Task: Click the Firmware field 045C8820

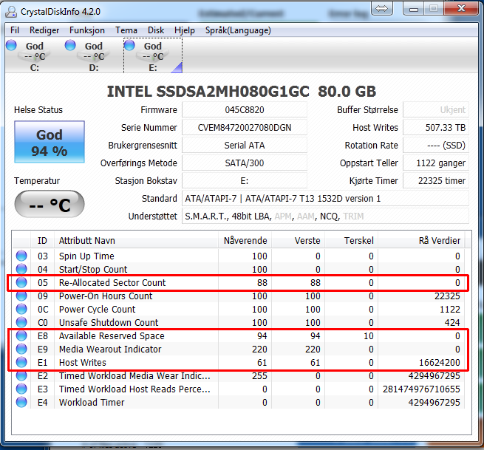Action: tap(245, 109)
